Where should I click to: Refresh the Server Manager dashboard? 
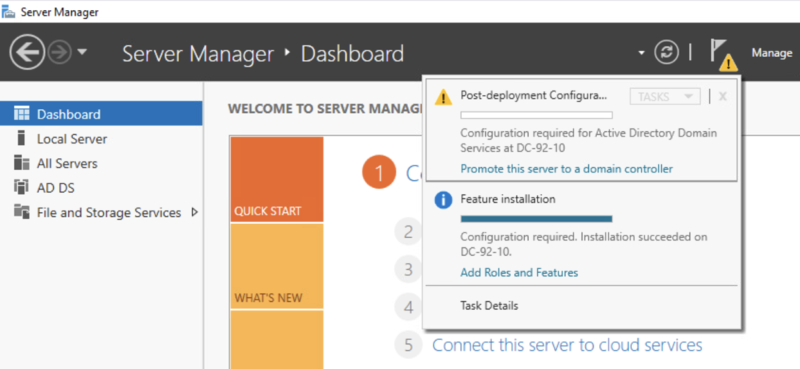[666, 53]
